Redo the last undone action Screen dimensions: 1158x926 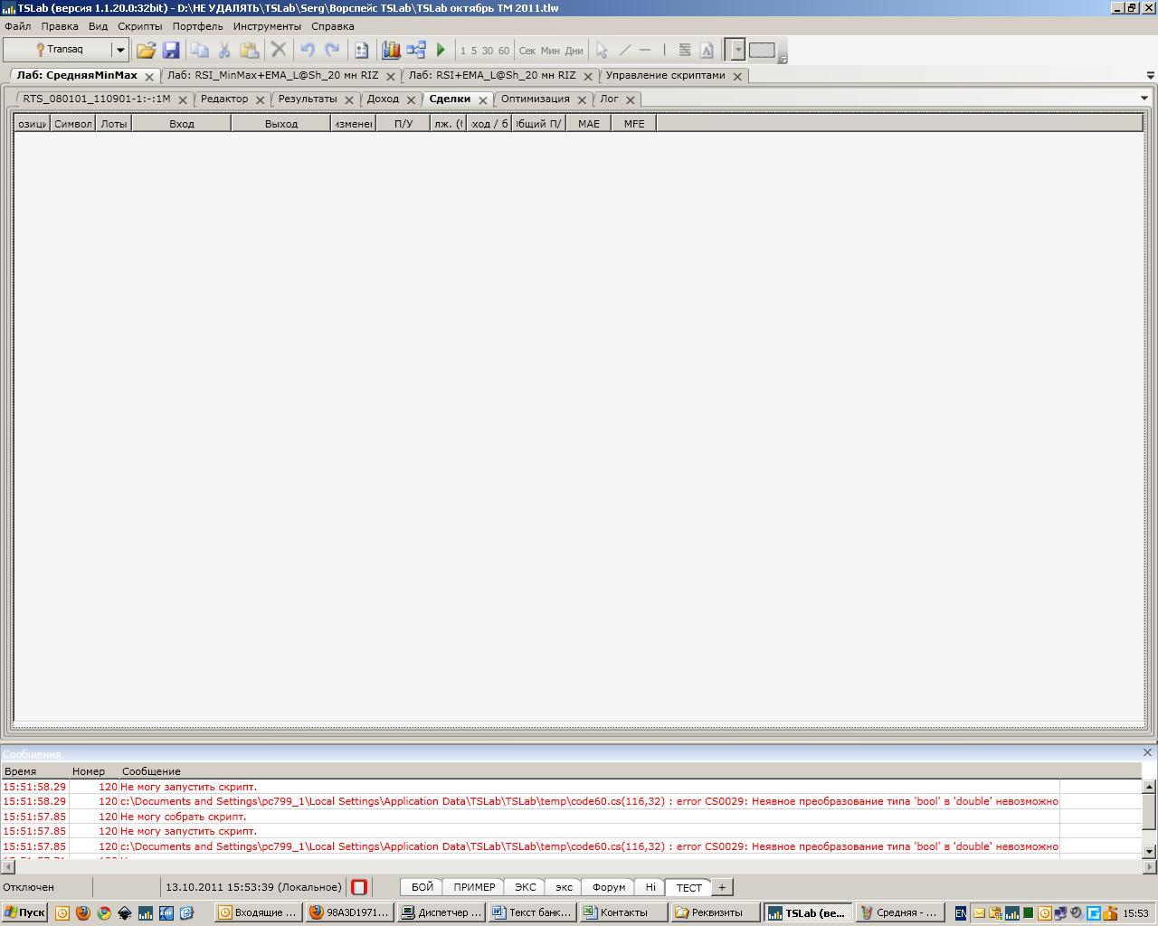click(x=332, y=51)
